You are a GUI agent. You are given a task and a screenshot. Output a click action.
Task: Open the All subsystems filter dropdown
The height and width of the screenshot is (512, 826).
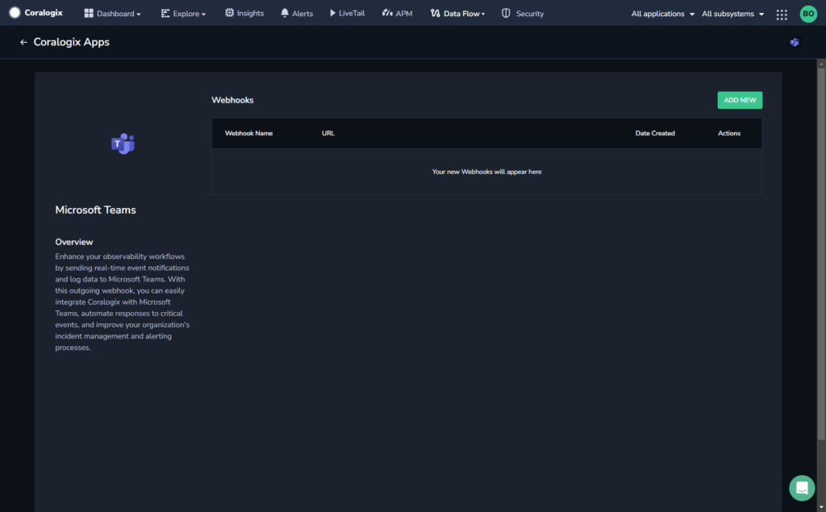[732, 14]
